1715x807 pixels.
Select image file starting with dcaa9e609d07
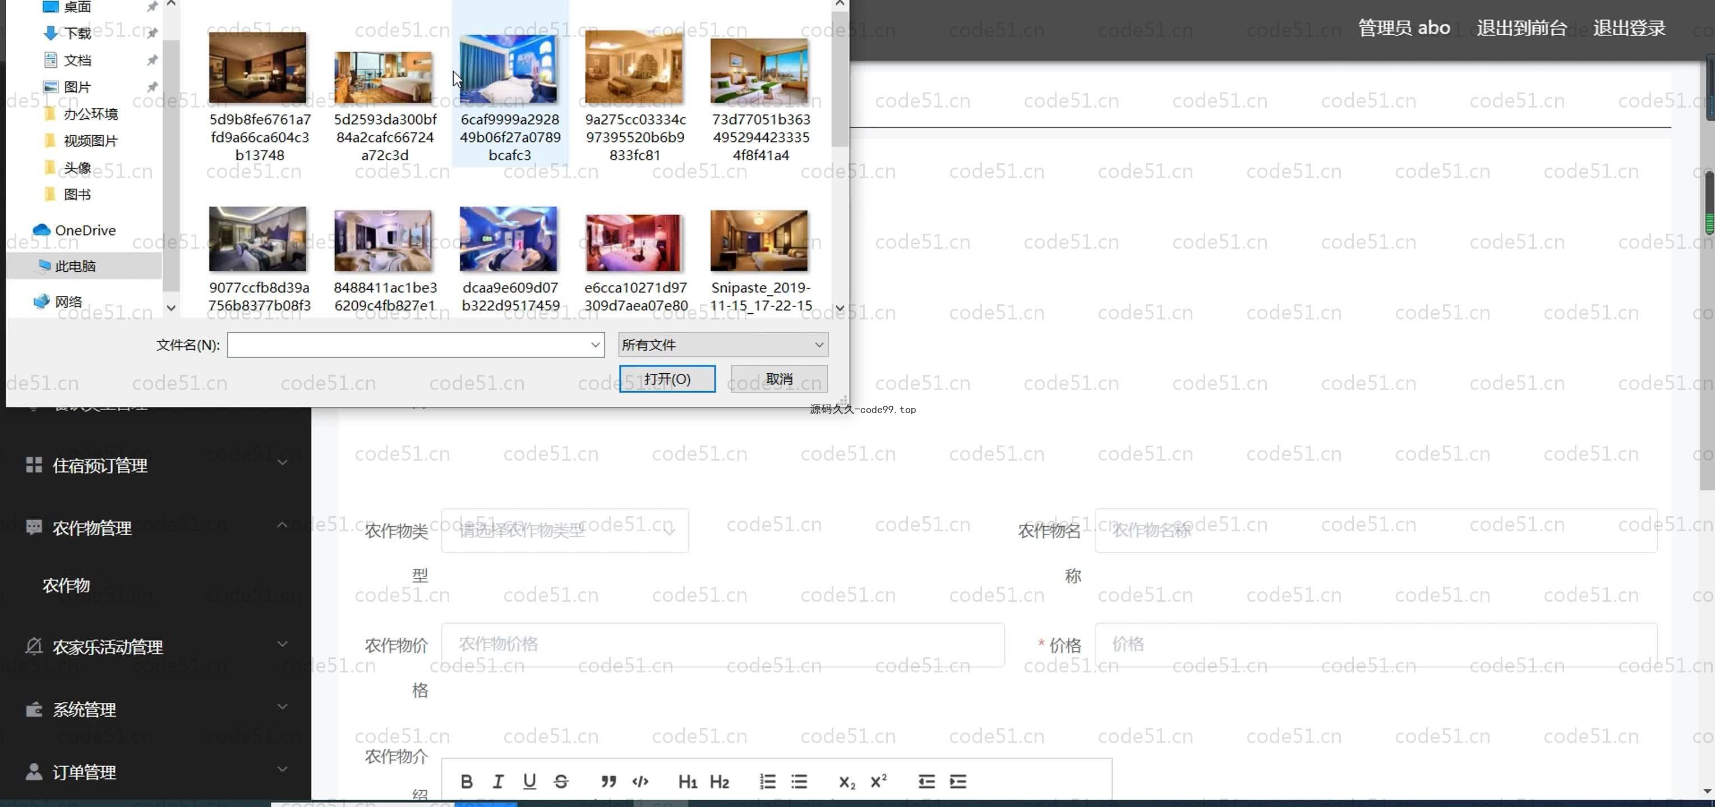[x=509, y=259]
